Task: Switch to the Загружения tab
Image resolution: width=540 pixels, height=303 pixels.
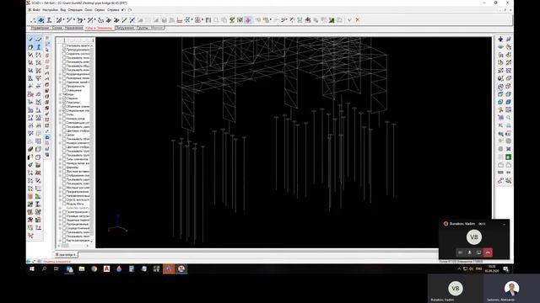Action: (125, 28)
